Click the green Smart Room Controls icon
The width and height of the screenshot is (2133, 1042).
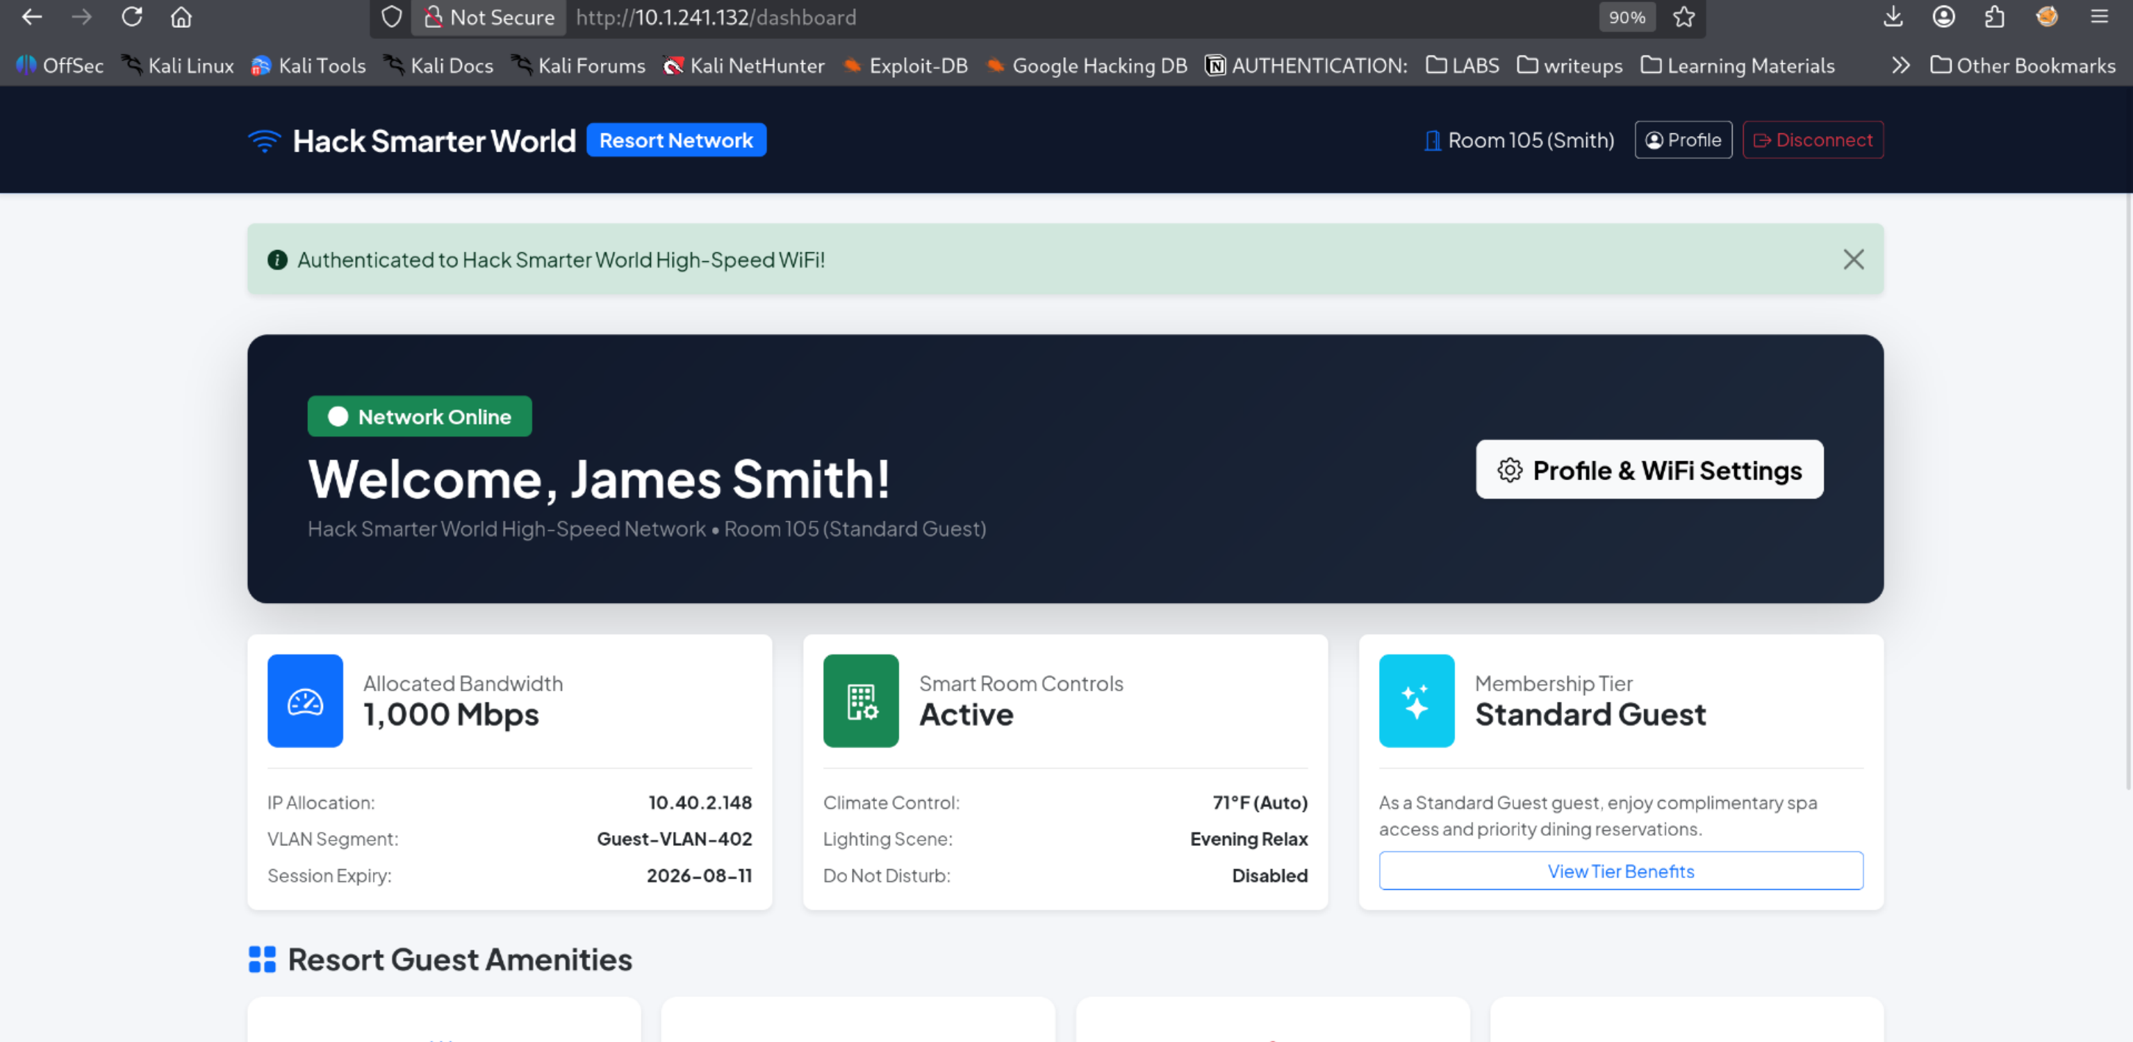coord(860,701)
